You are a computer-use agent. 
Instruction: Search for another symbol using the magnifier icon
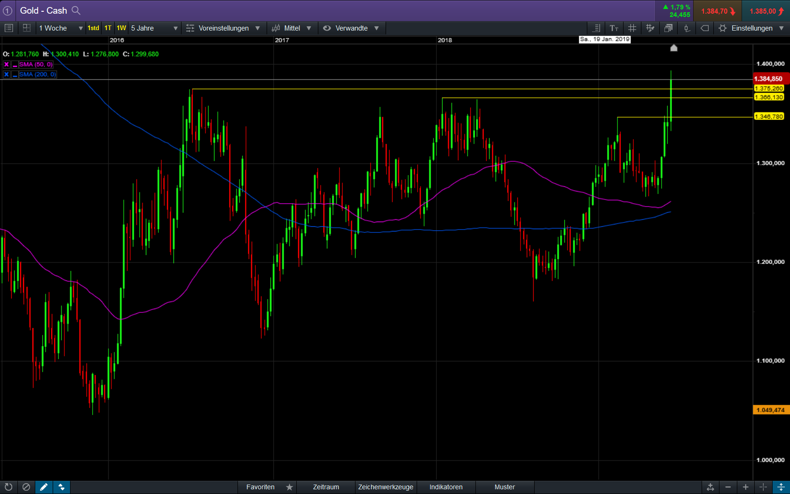click(x=76, y=10)
